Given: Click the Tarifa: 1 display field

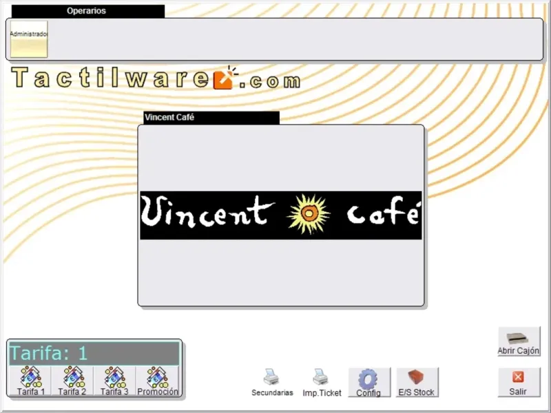Looking at the screenshot, I should click(94, 353).
